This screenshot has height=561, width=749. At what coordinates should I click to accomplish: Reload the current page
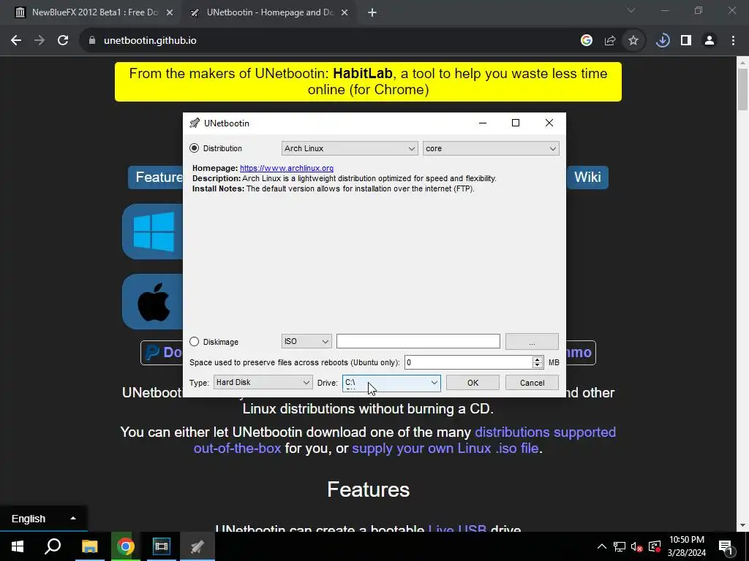[63, 41]
